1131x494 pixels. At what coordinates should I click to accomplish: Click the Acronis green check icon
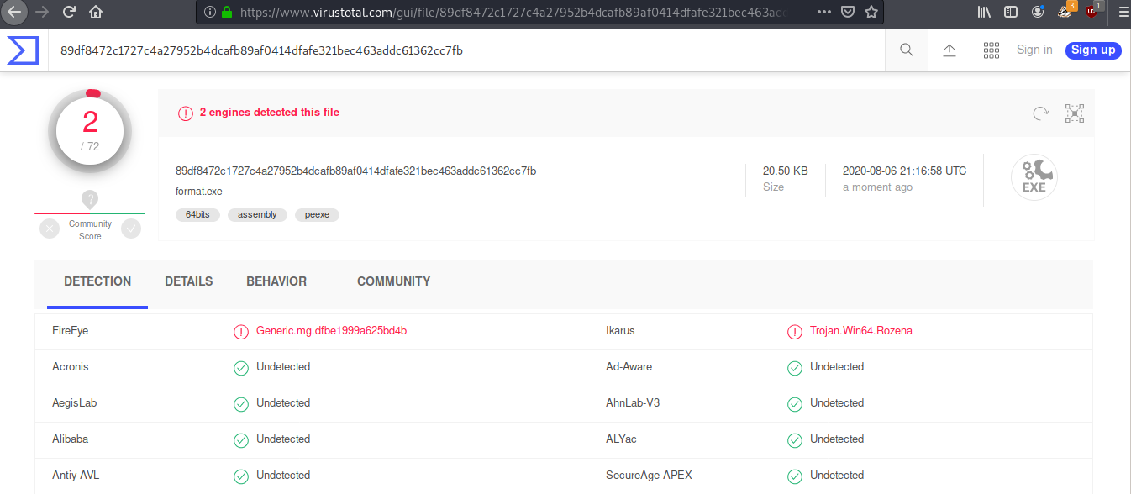pyautogui.click(x=241, y=368)
